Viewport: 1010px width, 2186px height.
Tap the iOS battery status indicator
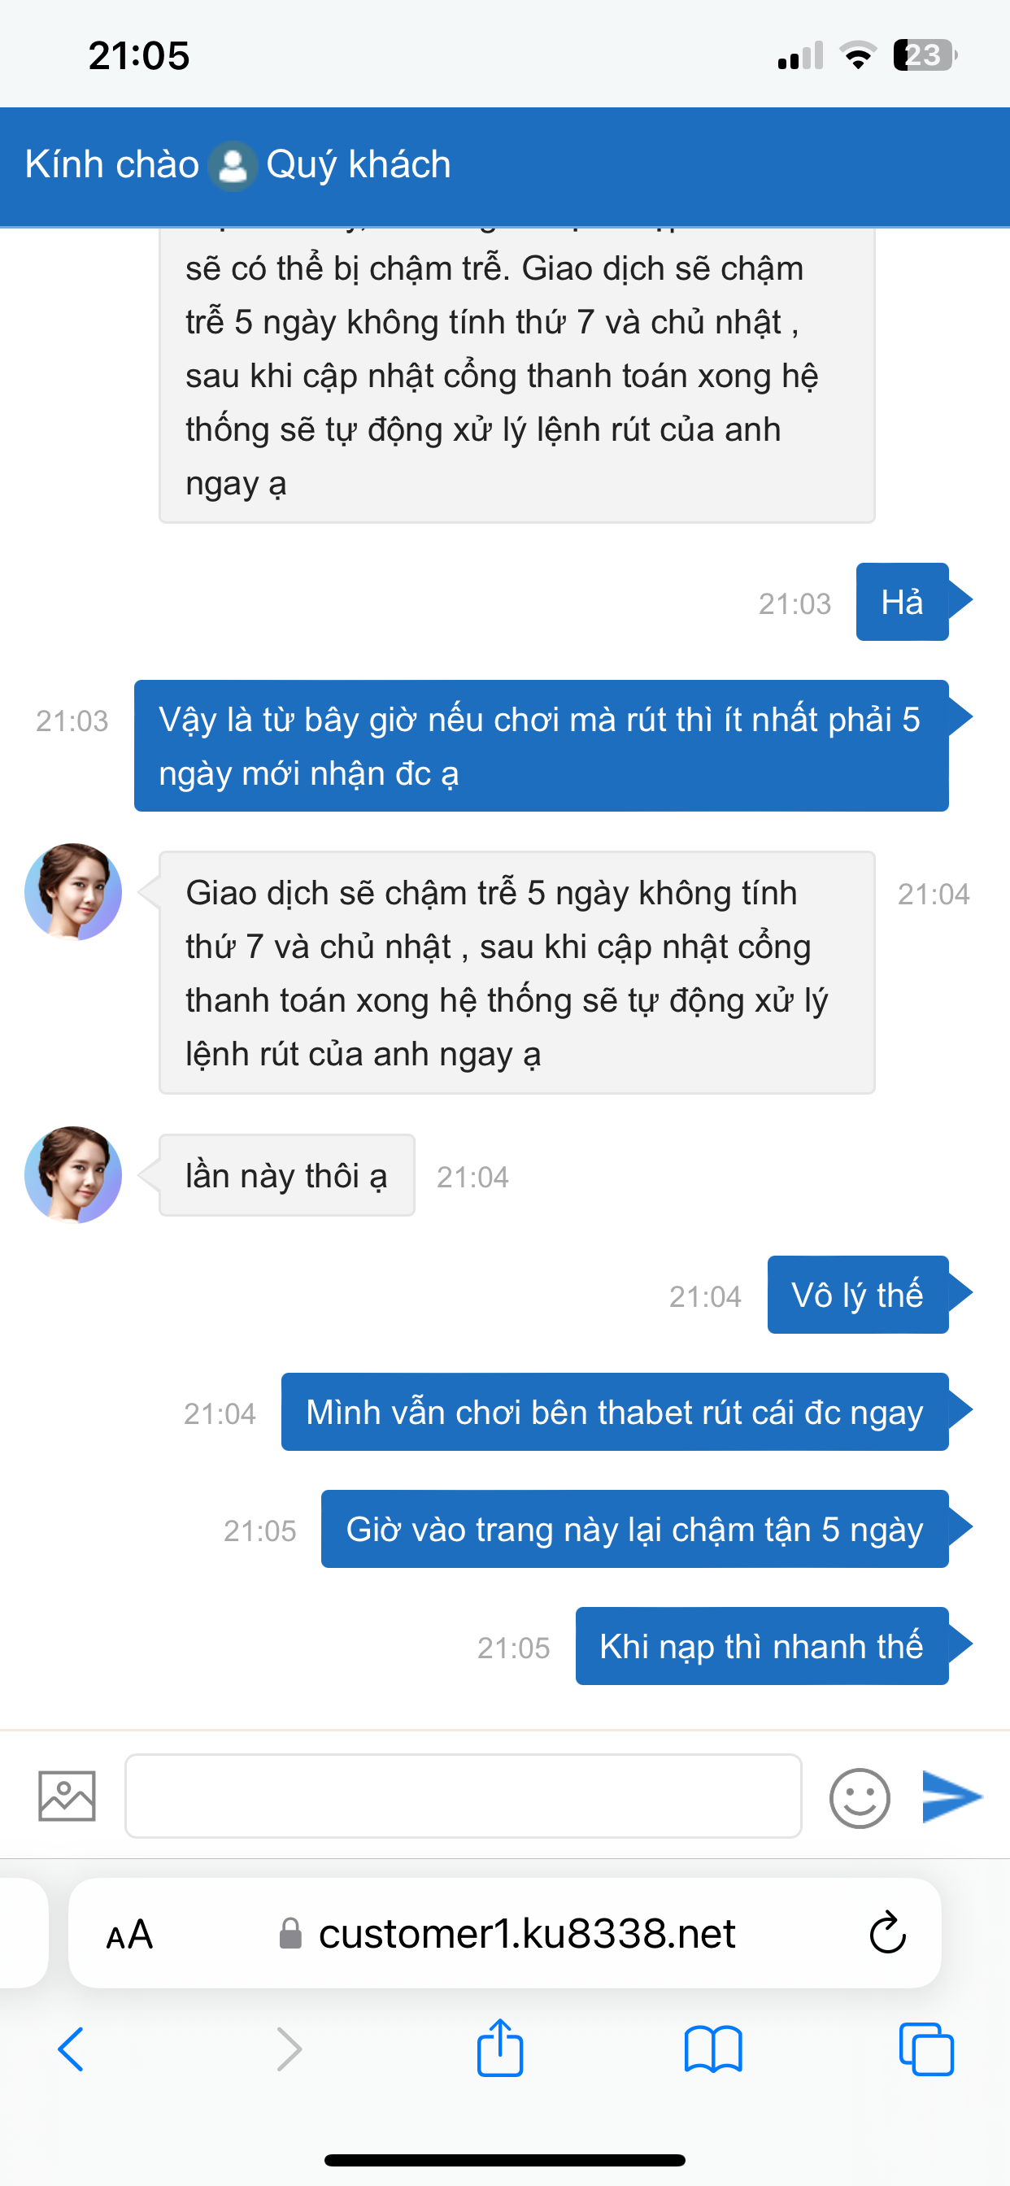point(925,56)
